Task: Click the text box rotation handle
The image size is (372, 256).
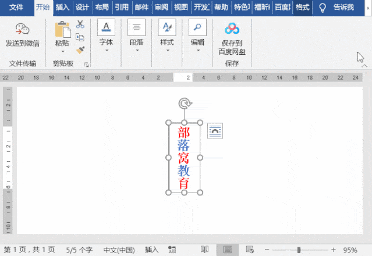Action: click(185, 104)
